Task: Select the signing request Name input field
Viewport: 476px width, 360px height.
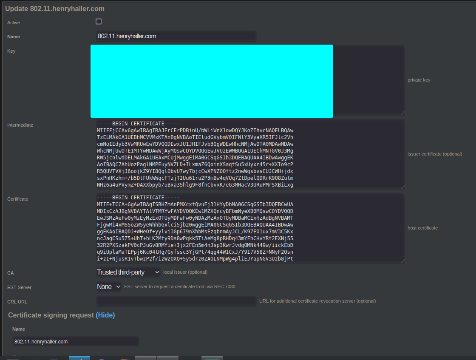Action: tap(76, 341)
